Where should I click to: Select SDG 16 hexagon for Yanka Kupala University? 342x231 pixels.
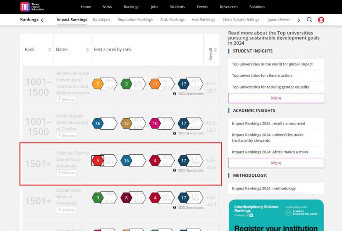tap(98, 123)
